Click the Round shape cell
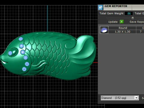Screen dimensions: 144x108 click(122, 28)
